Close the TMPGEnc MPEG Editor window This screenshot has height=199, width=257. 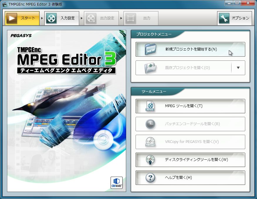[x=248, y=3]
